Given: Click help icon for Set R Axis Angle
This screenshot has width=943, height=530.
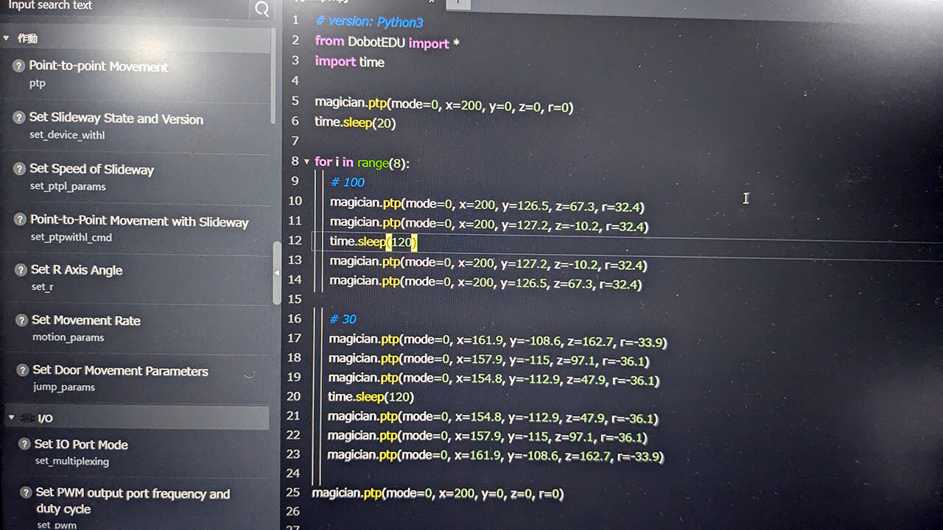Looking at the screenshot, I should (21, 269).
